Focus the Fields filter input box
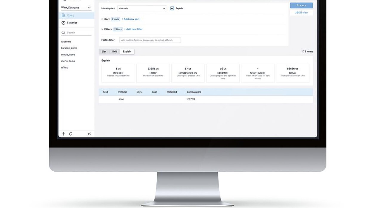 [150, 40]
